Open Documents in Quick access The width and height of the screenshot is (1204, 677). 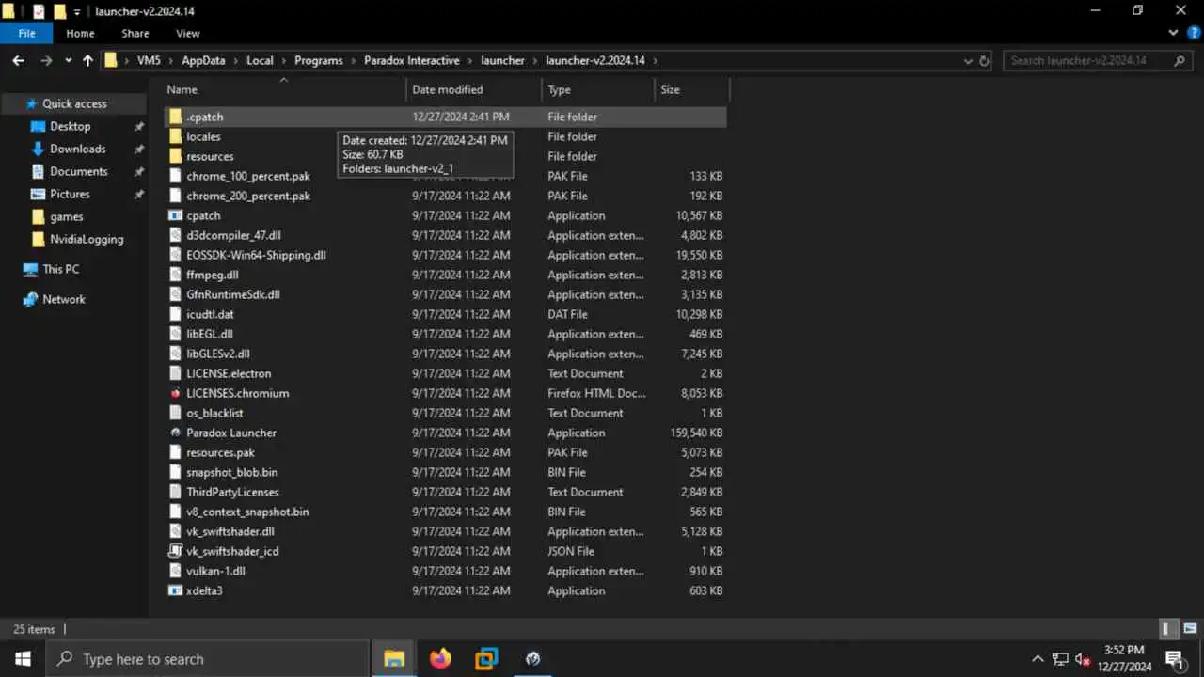[x=78, y=171]
